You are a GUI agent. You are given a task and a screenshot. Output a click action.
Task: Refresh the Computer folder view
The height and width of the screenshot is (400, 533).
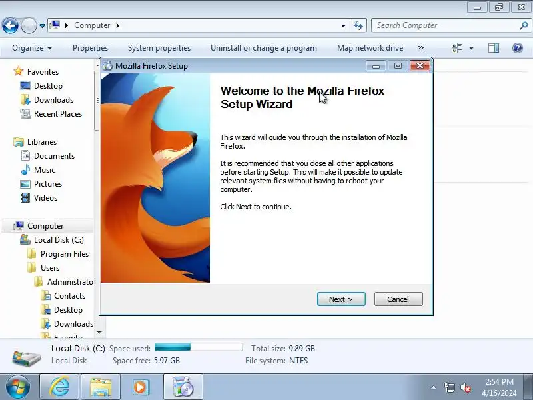tap(358, 25)
